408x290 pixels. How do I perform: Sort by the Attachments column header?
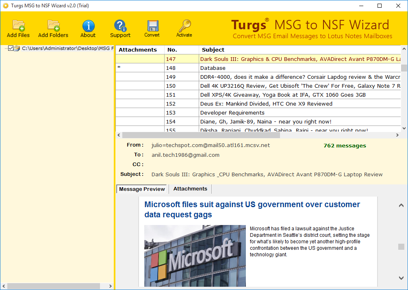click(140, 50)
